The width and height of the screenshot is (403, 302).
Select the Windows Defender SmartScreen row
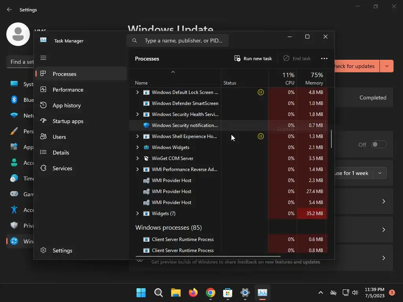(228, 103)
